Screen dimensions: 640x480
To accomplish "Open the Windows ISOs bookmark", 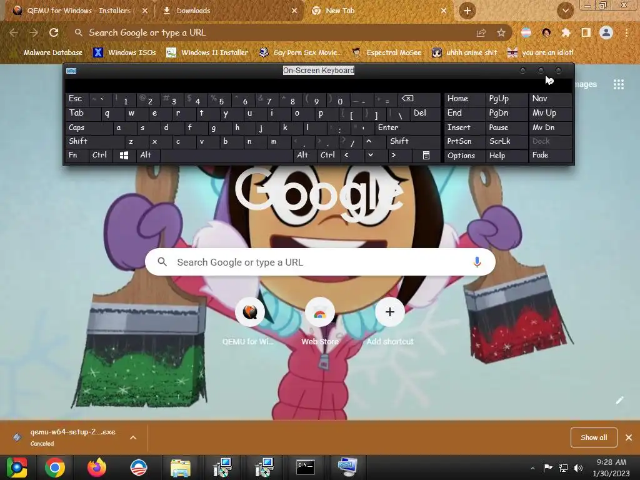I will 124,52.
